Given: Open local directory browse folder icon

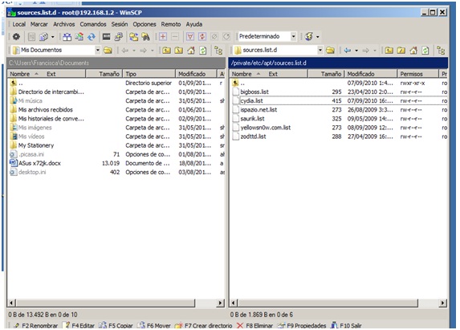Looking at the screenshot, I should [108, 51].
